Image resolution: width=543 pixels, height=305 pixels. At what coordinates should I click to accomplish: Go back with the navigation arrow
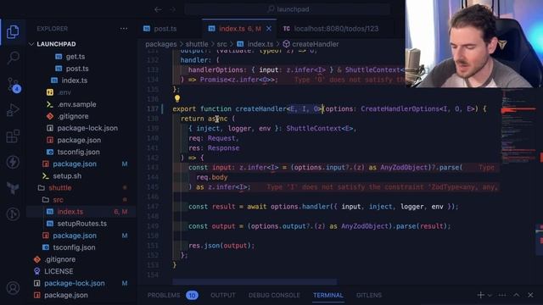[158, 9]
